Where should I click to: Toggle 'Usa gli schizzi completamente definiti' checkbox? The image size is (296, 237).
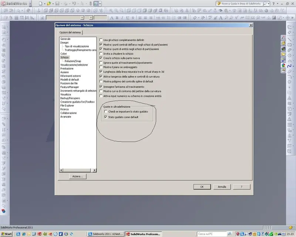[101, 40]
